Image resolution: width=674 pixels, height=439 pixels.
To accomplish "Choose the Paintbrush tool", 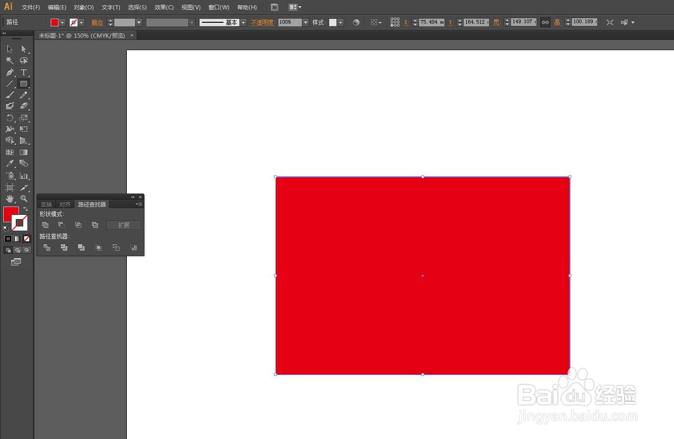I will point(10,95).
